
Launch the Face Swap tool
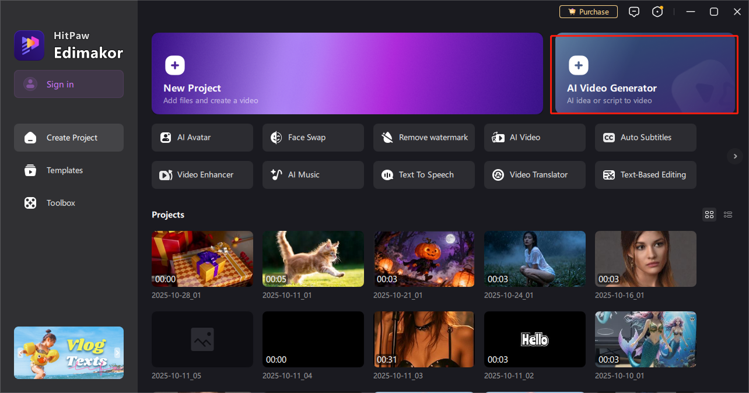pyautogui.click(x=313, y=138)
